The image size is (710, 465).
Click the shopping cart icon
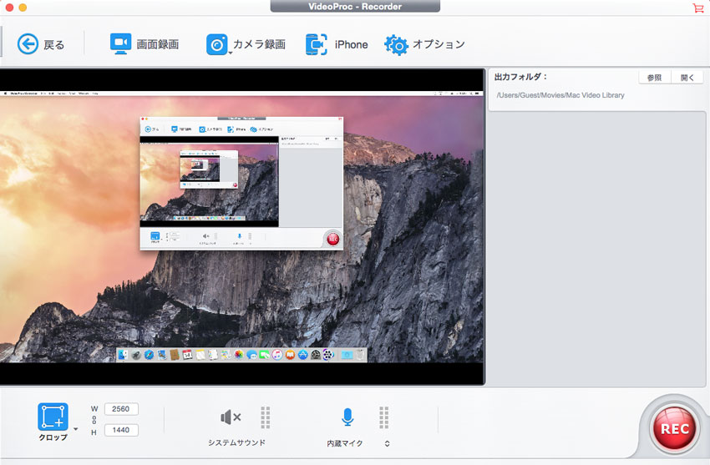[x=697, y=8]
